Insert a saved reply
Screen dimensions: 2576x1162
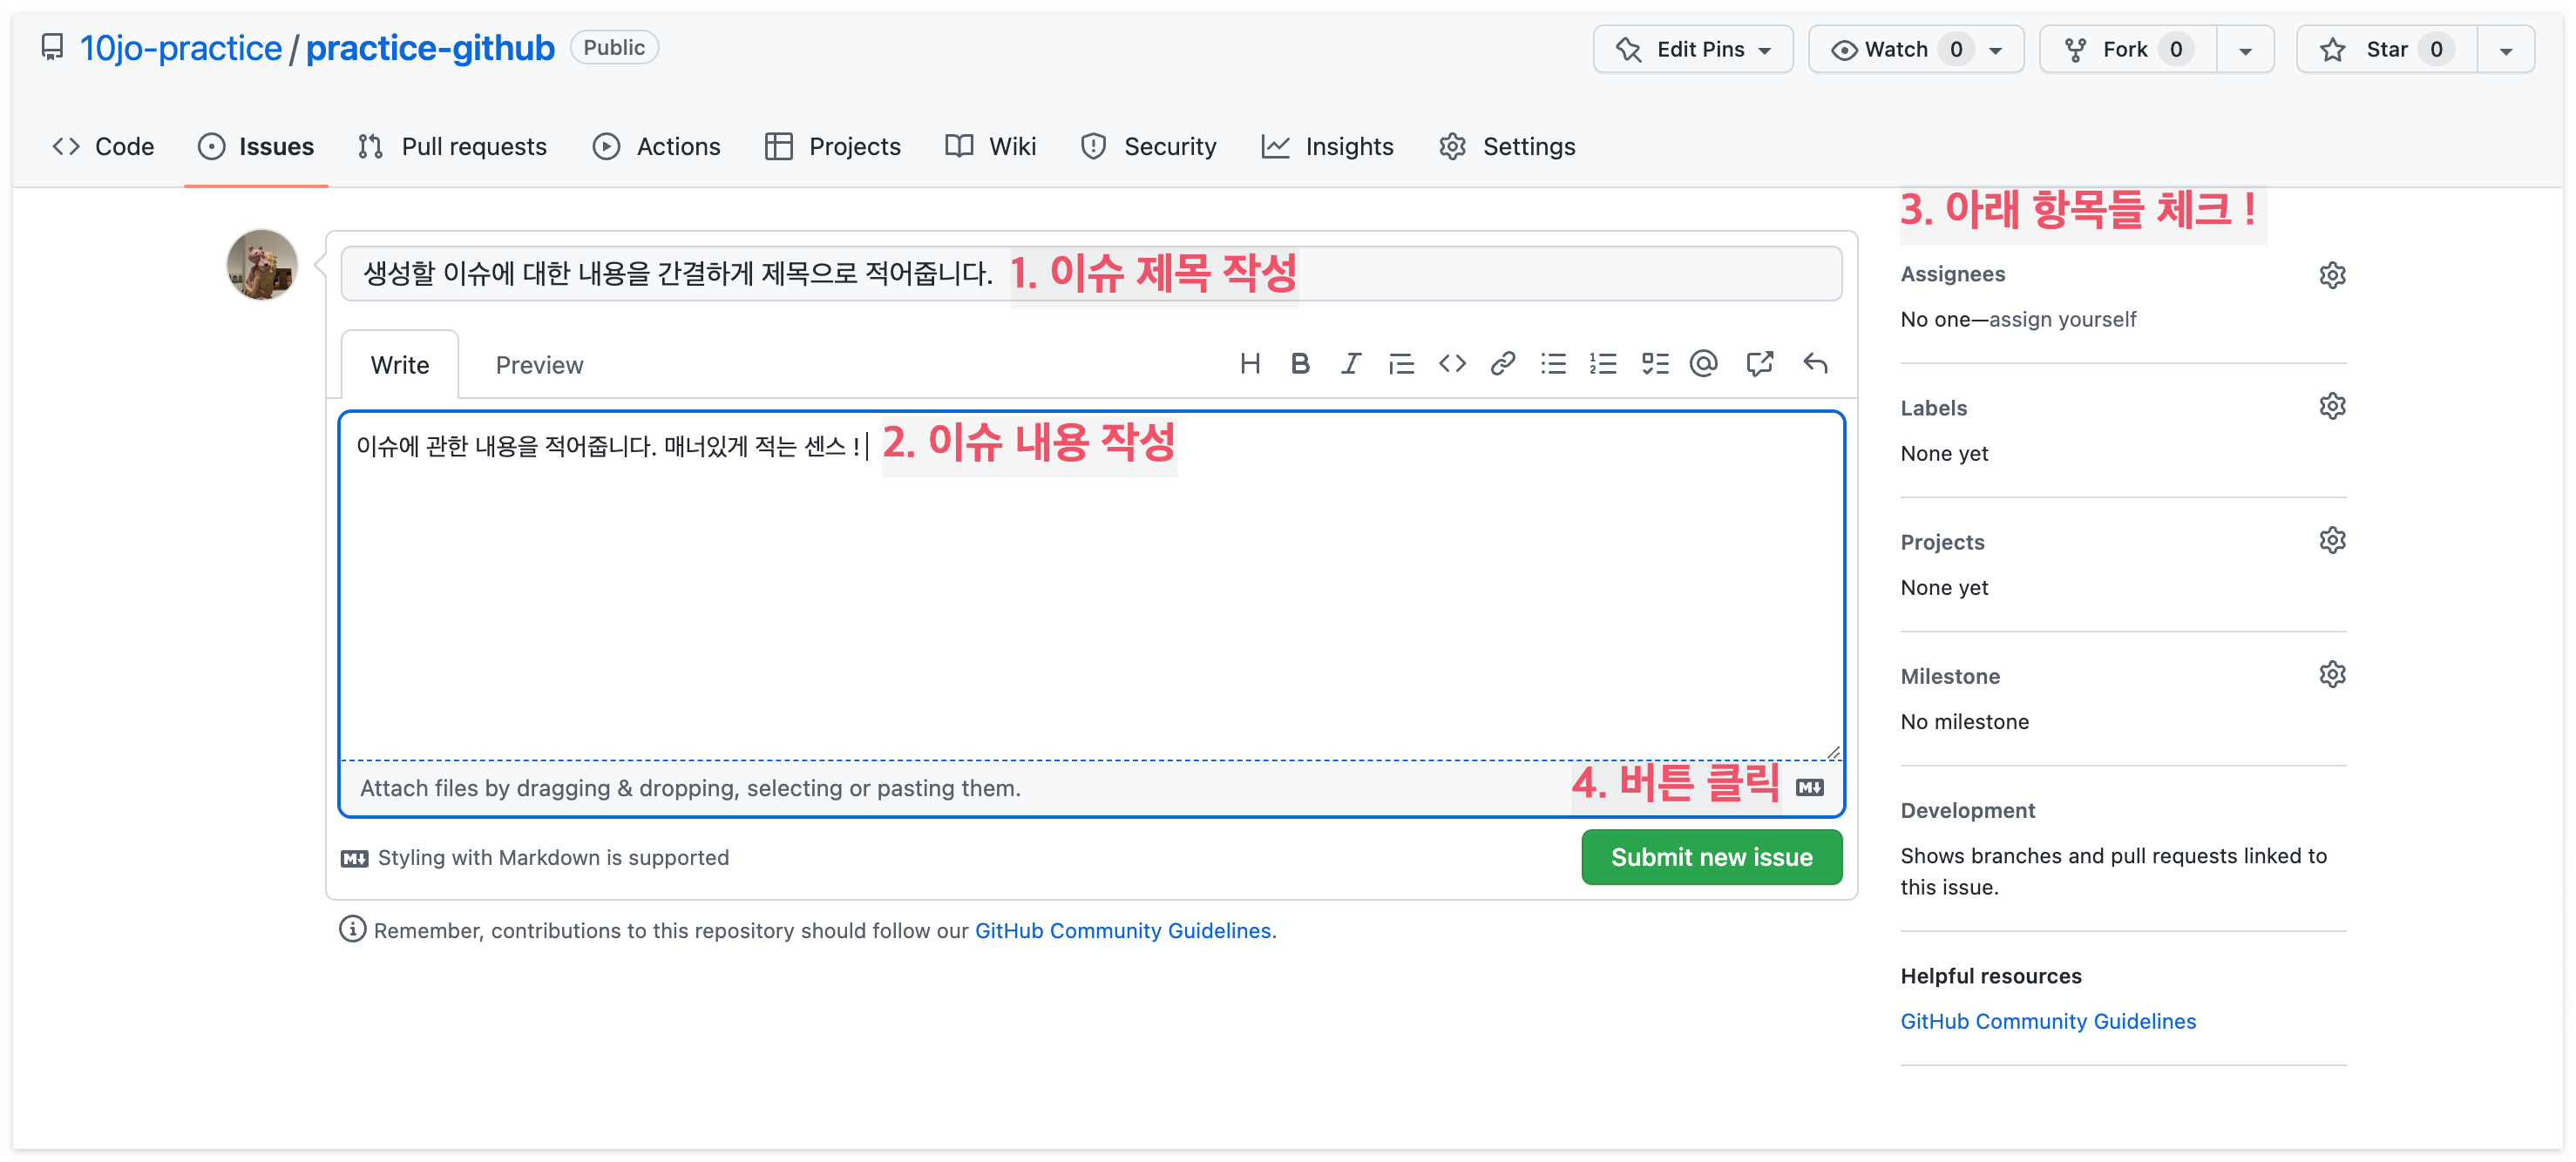[x=1815, y=364]
